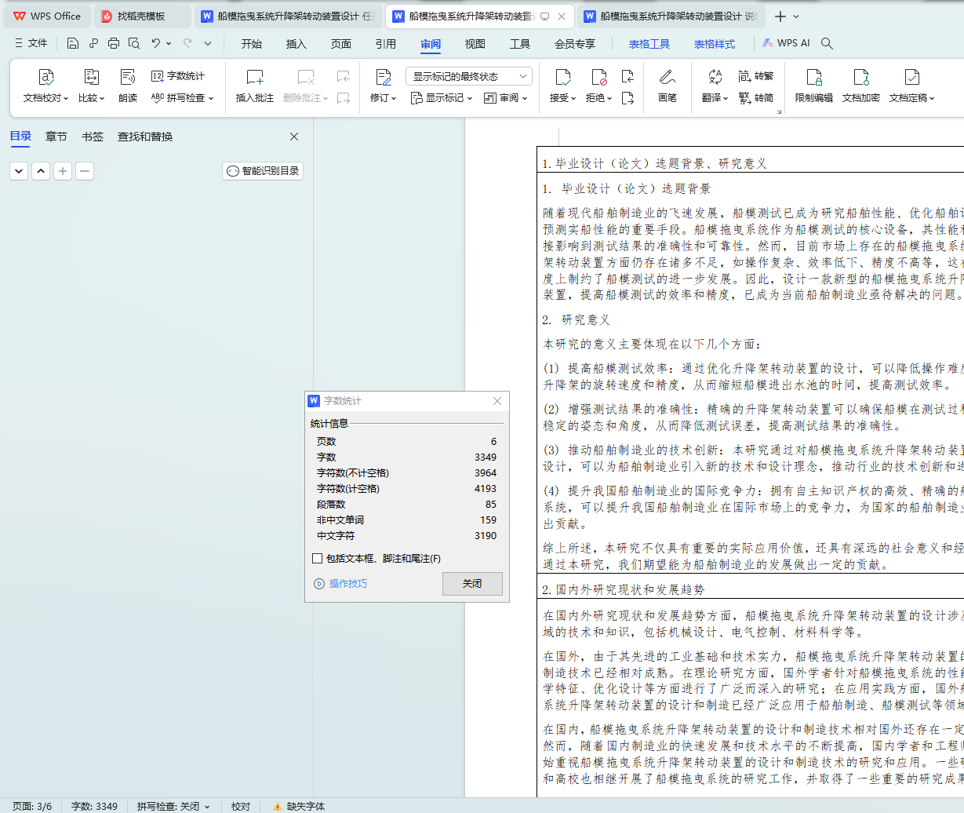Open the 翻译 translate tool

[x=715, y=86]
